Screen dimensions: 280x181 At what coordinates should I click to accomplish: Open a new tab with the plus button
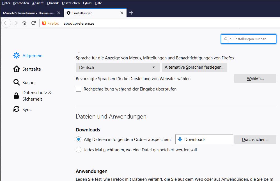[x=131, y=13]
